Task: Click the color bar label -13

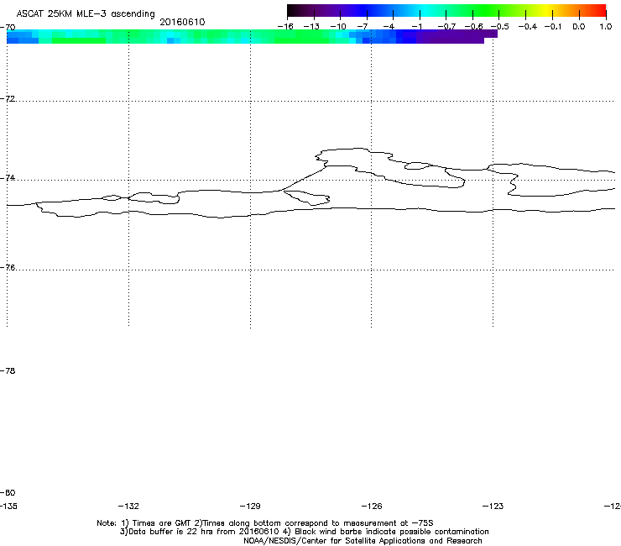Action: coord(311,27)
